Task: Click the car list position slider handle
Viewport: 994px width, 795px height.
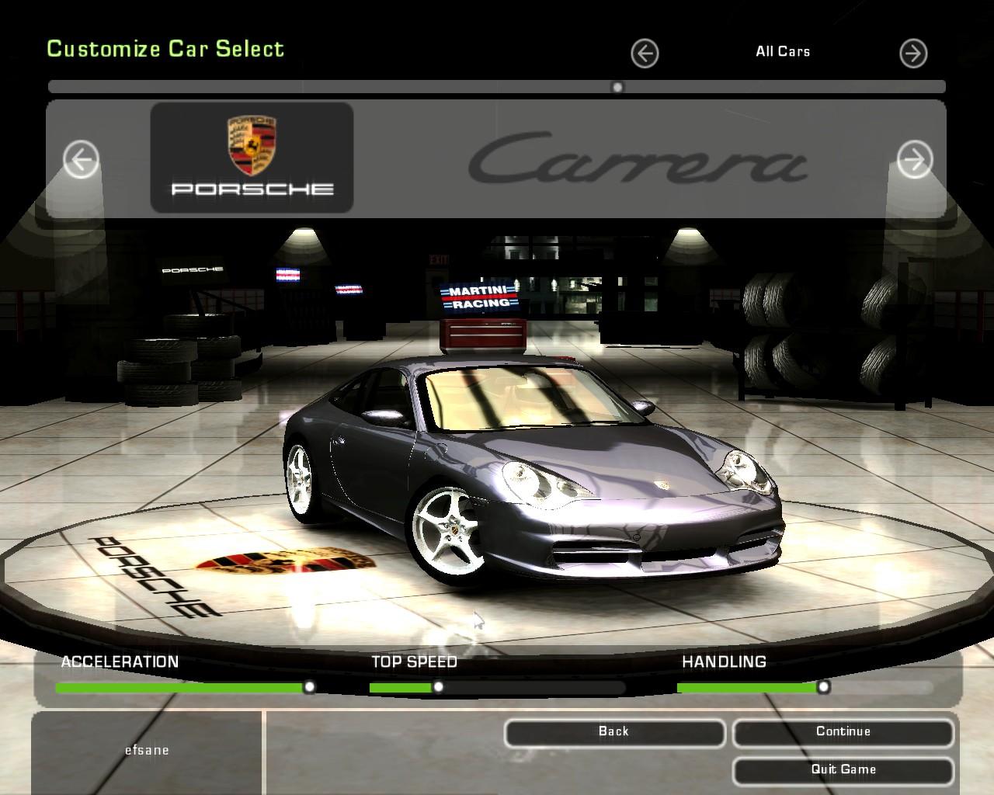Action: point(617,87)
